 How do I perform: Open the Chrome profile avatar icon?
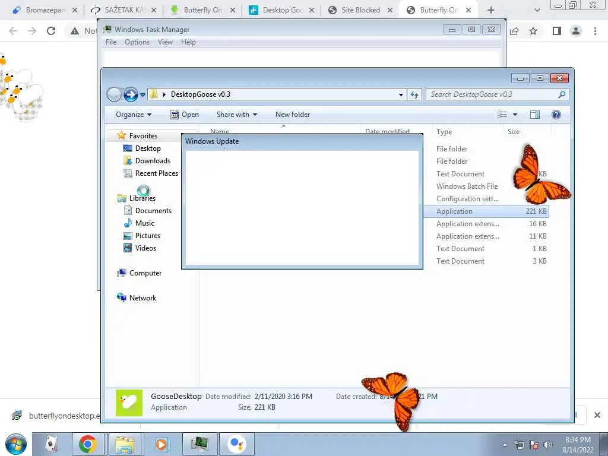point(576,31)
